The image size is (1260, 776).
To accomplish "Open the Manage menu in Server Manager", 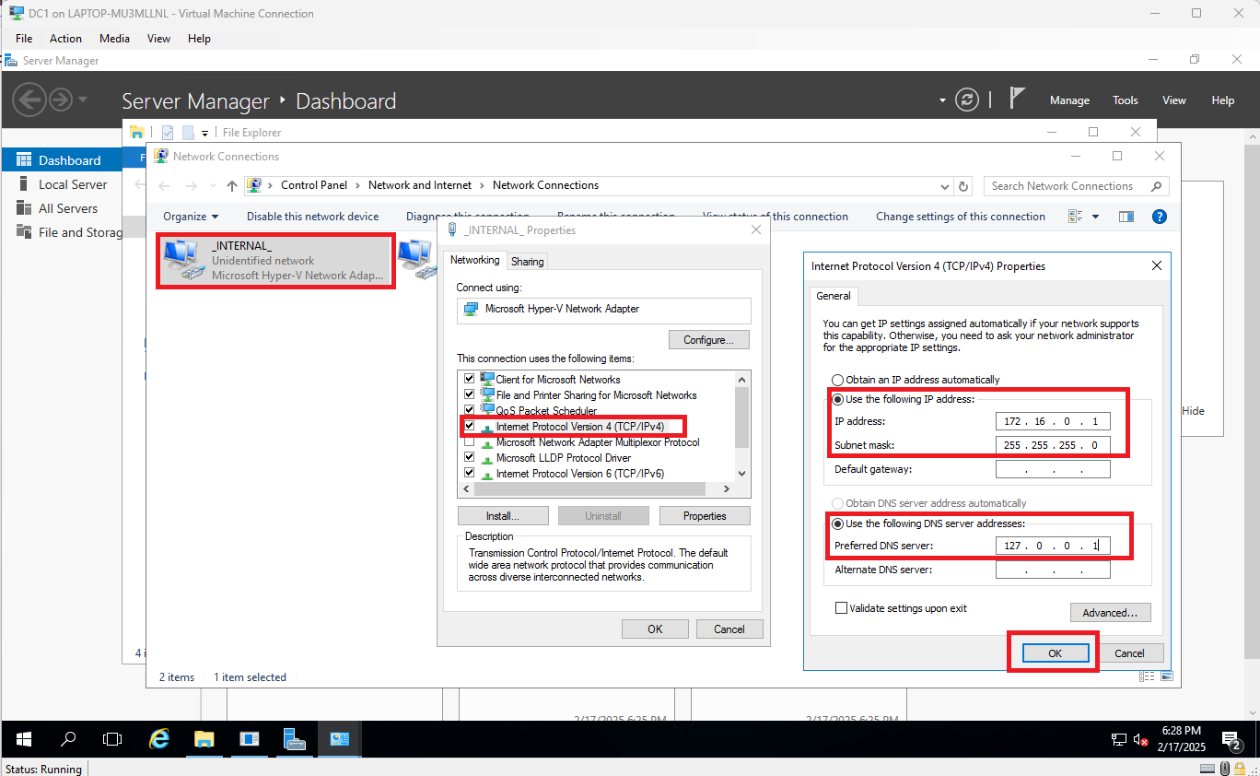I will pos(1069,100).
